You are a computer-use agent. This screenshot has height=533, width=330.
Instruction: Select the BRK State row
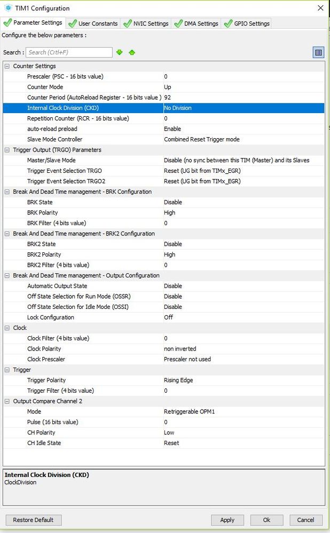tap(163, 202)
